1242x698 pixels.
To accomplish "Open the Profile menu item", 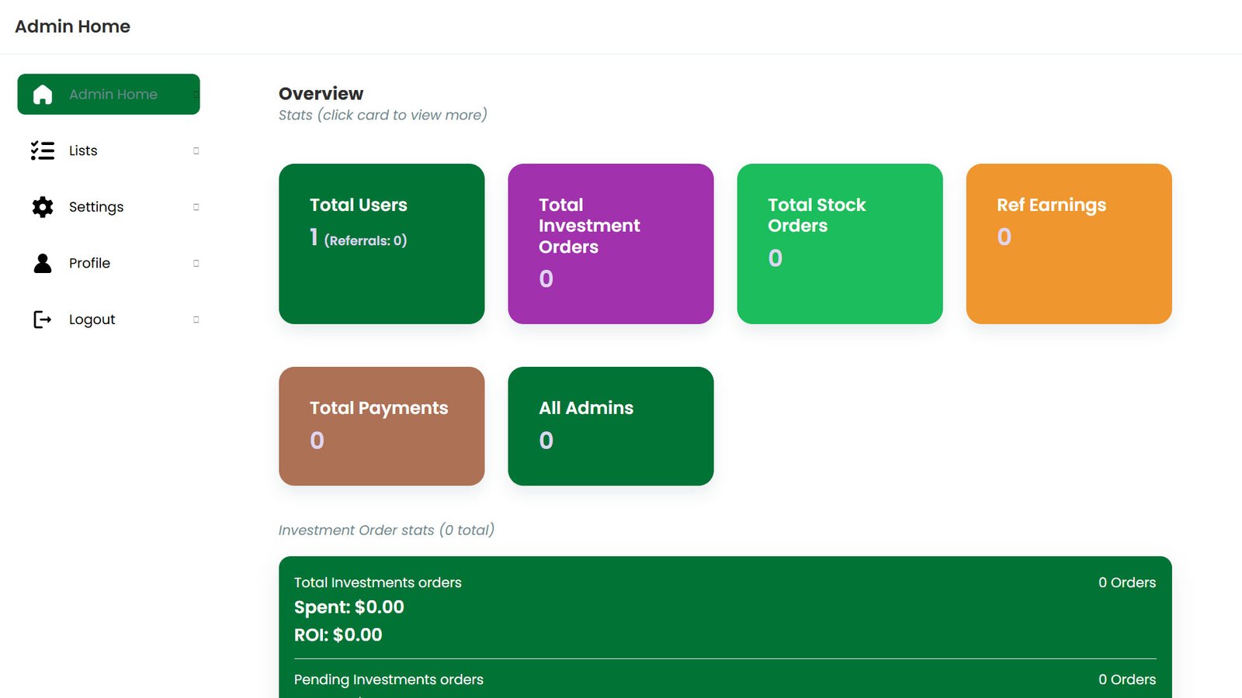I will [x=109, y=264].
